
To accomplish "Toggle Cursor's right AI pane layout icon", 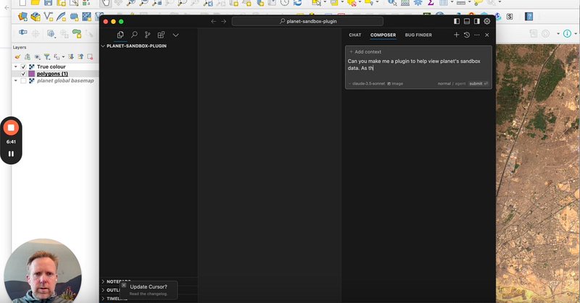I will pyautogui.click(x=477, y=22).
